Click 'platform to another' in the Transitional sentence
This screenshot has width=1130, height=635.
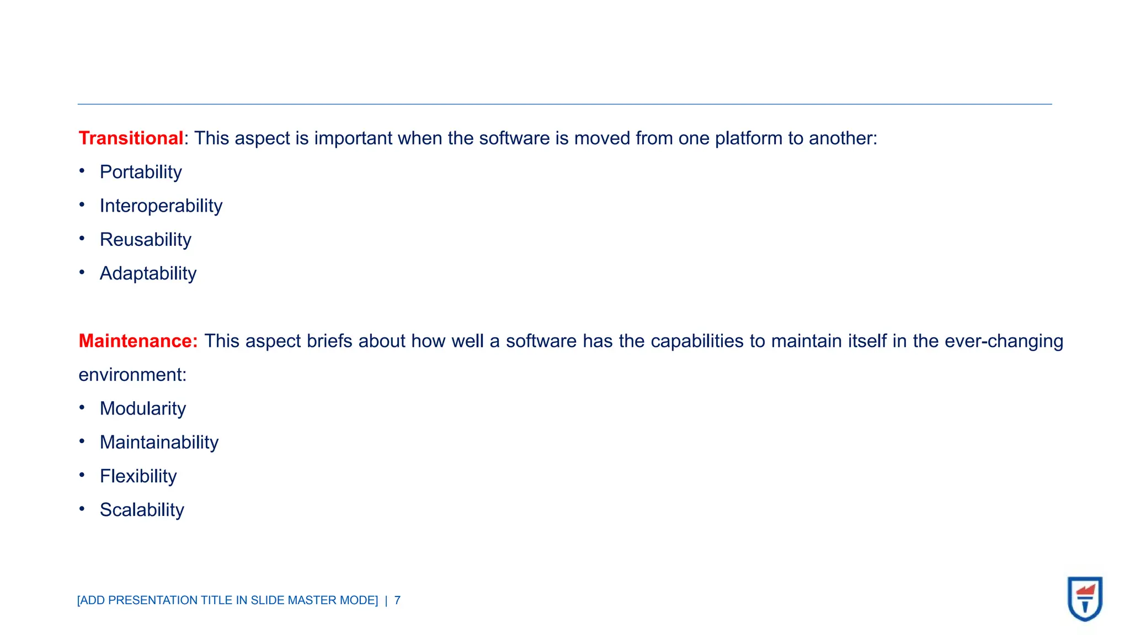(x=793, y=138)
